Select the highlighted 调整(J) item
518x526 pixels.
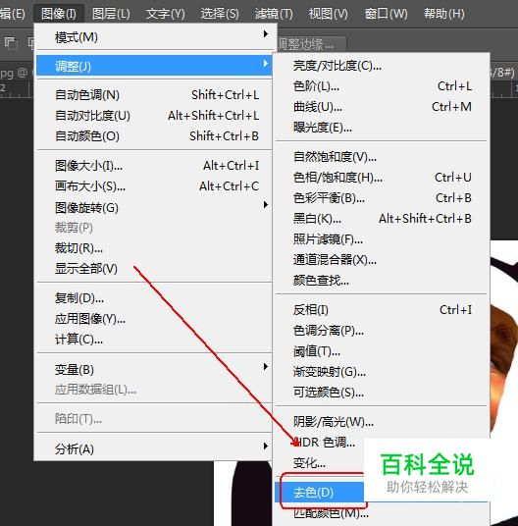tap(154, 66)
